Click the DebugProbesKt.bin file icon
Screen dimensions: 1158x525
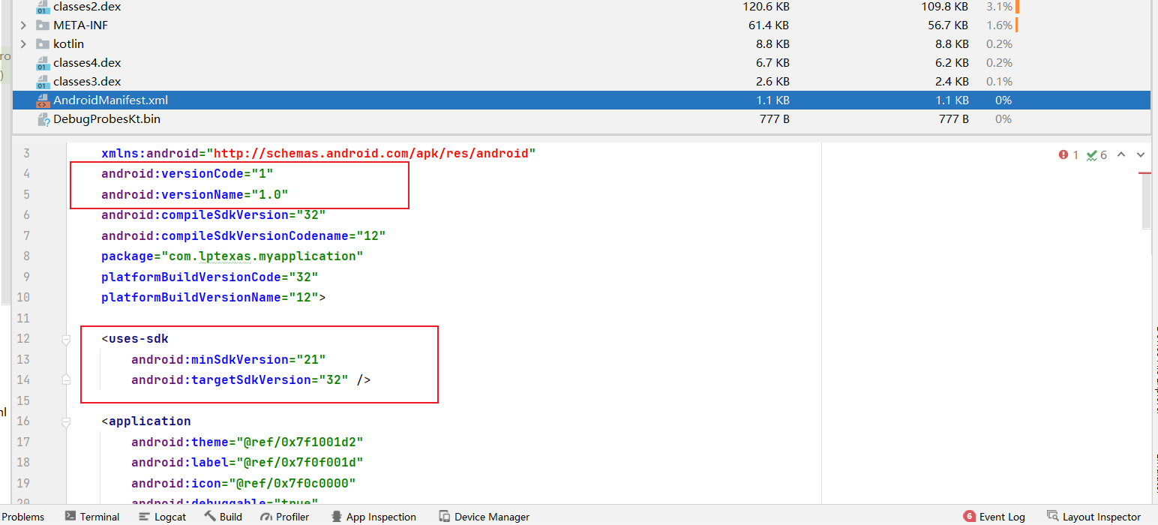pyautogui.click(x=43, y=119)
